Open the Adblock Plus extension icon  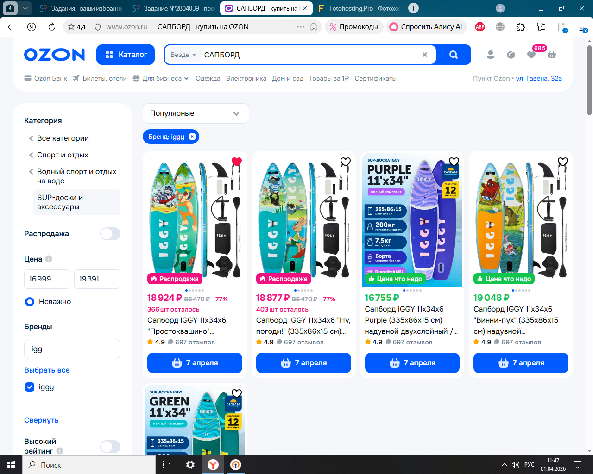click(x=480, y=27)
